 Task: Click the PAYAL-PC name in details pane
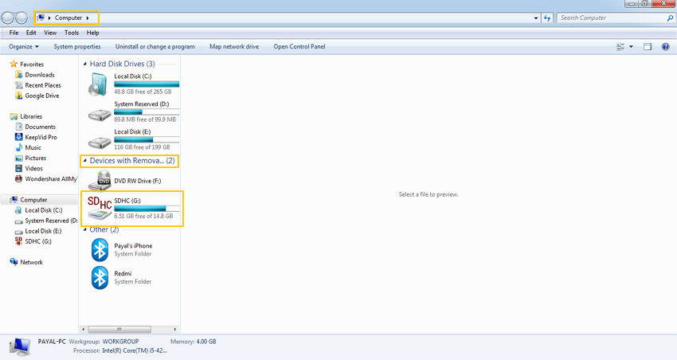click(52, 342)
